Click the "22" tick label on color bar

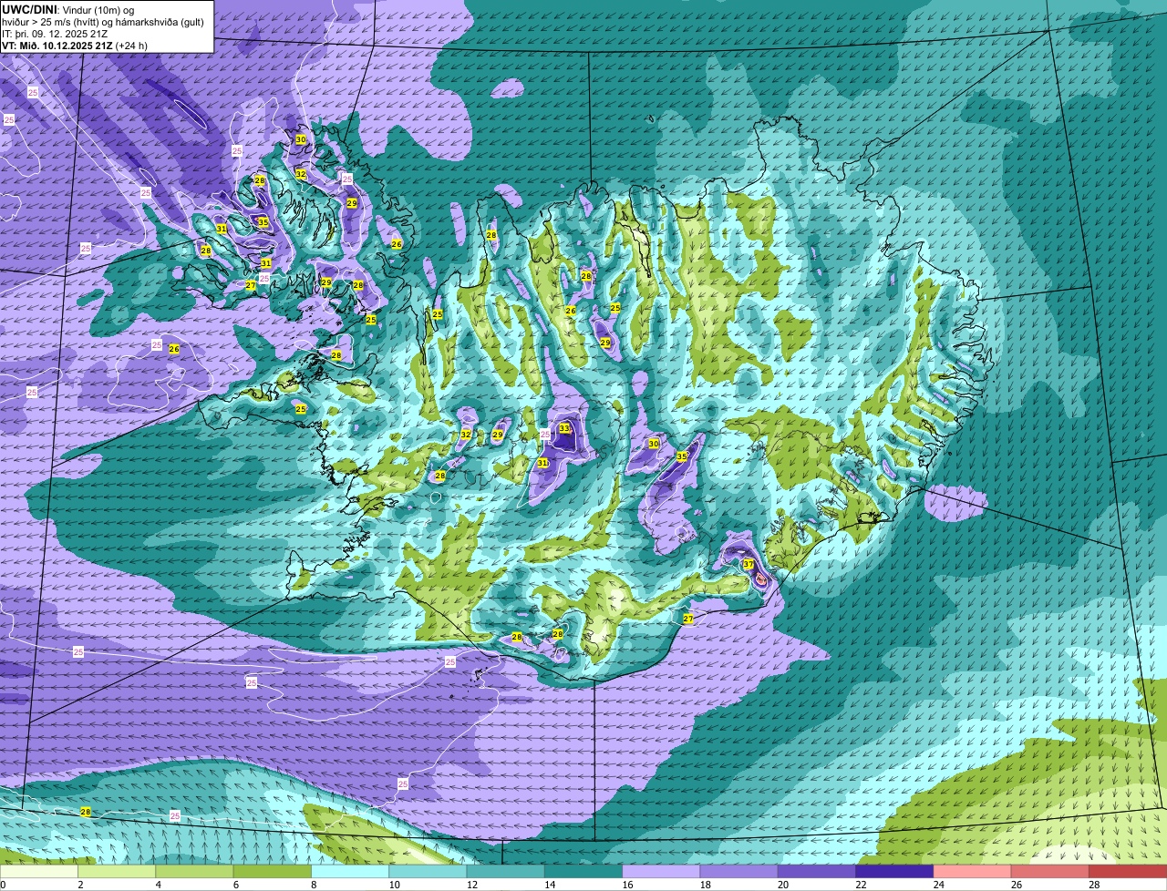click(x=861, y=885)
